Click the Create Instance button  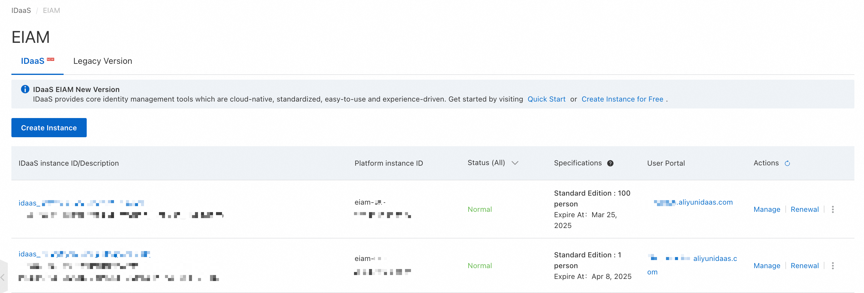[x=49, y=128]
